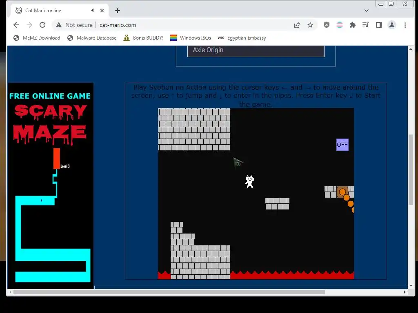Toggle the OFF sound button in game

point(342,145)
